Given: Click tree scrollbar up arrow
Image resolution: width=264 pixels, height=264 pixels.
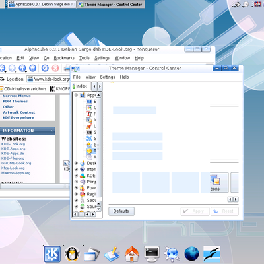Looking at the screenshot, I should [x=98, y=95].
